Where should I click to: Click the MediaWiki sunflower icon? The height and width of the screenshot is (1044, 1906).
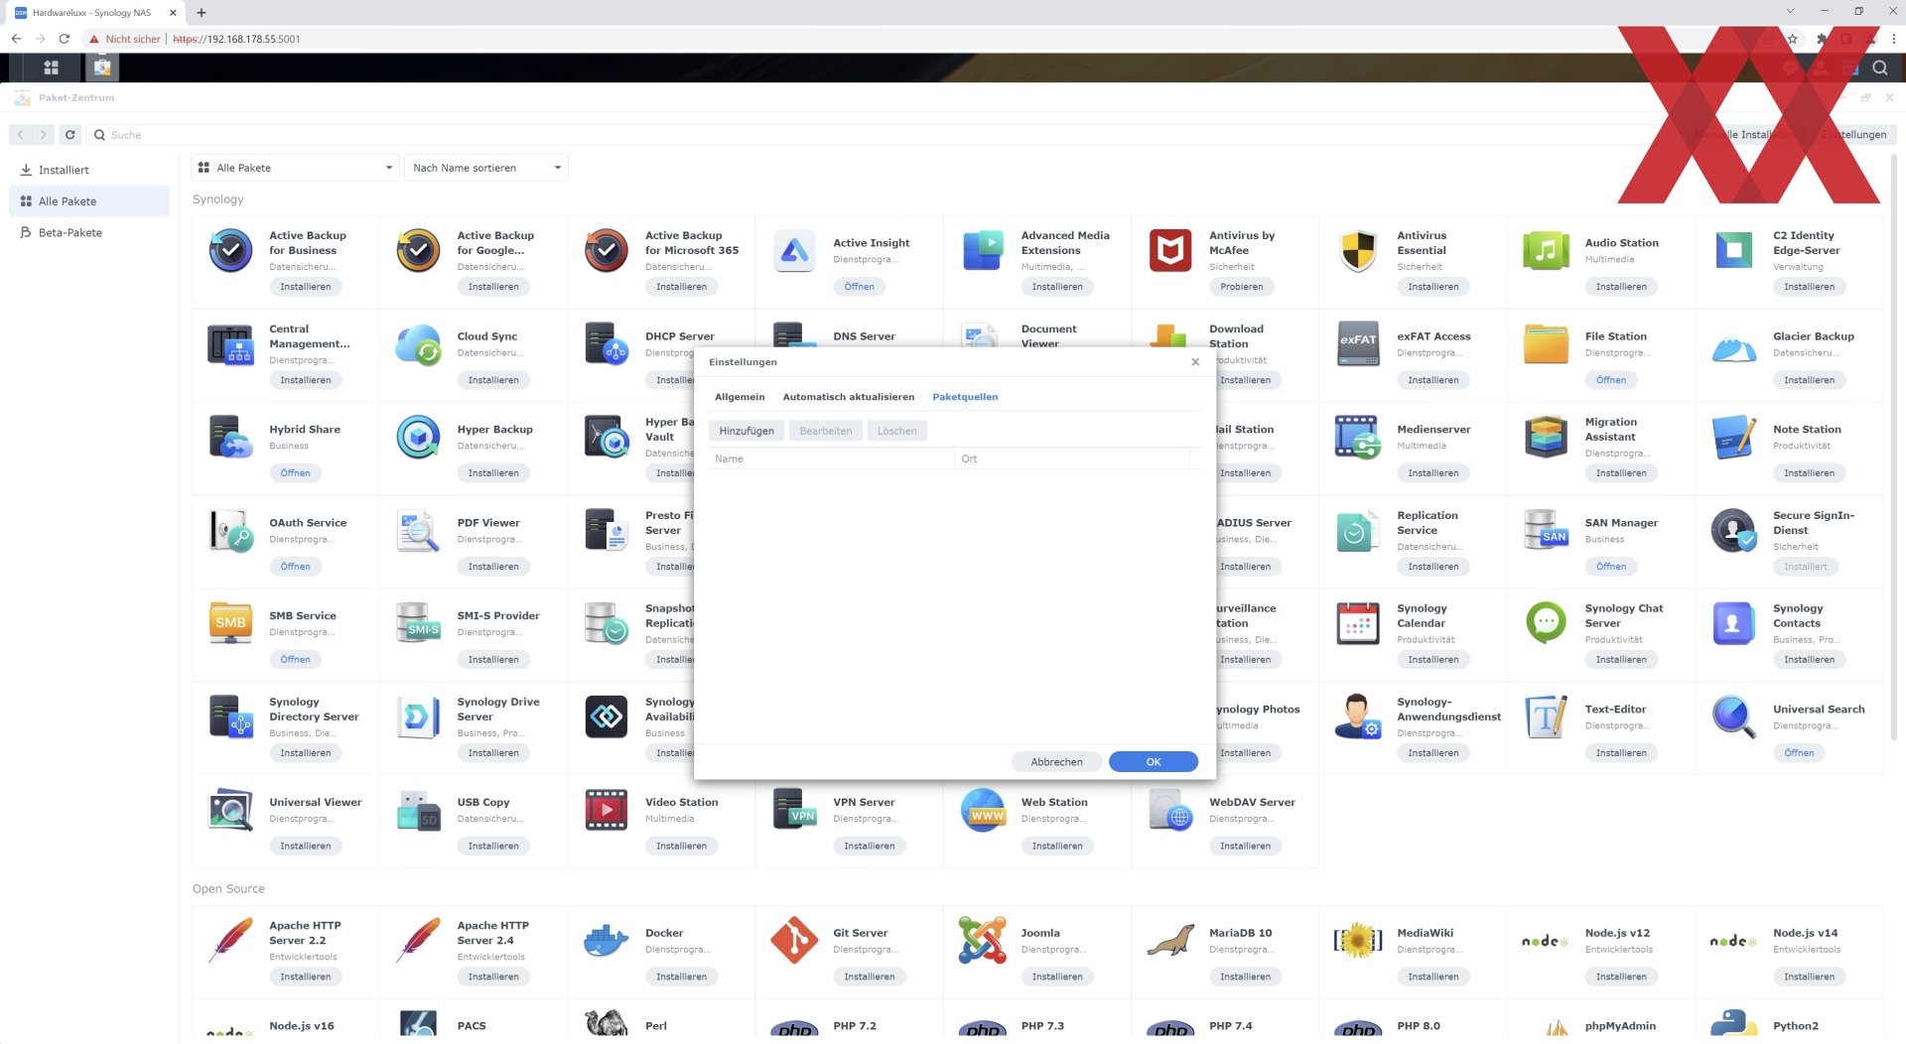pos(1358,941)
